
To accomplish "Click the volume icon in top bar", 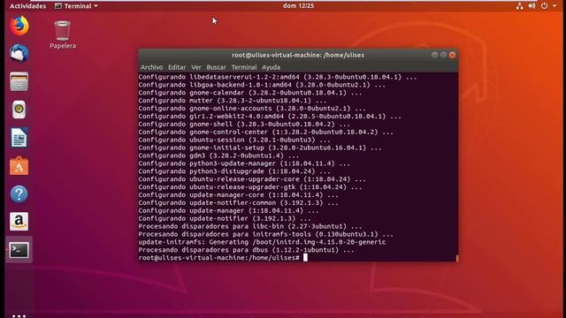I will pos(532,6).
